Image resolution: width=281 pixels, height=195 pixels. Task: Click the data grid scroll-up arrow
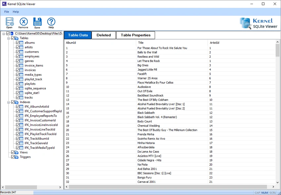click(278, 42)
